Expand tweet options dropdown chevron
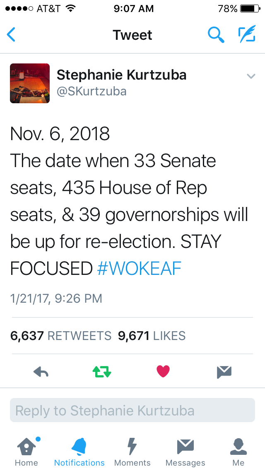 (x=251, y=76)
